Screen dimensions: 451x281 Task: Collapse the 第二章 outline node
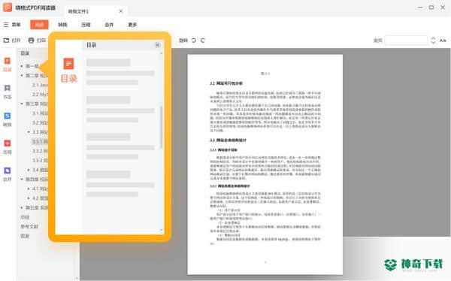(22, 75)
